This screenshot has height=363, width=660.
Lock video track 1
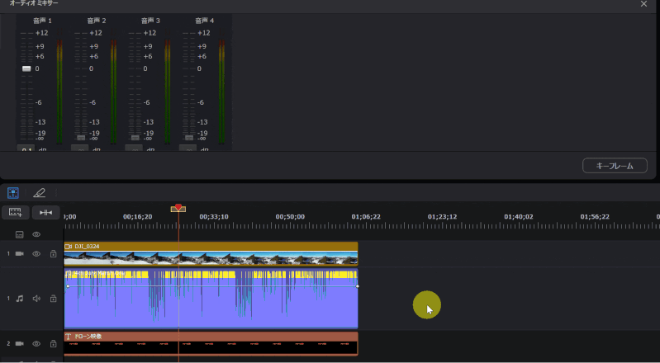coord(53,254)
